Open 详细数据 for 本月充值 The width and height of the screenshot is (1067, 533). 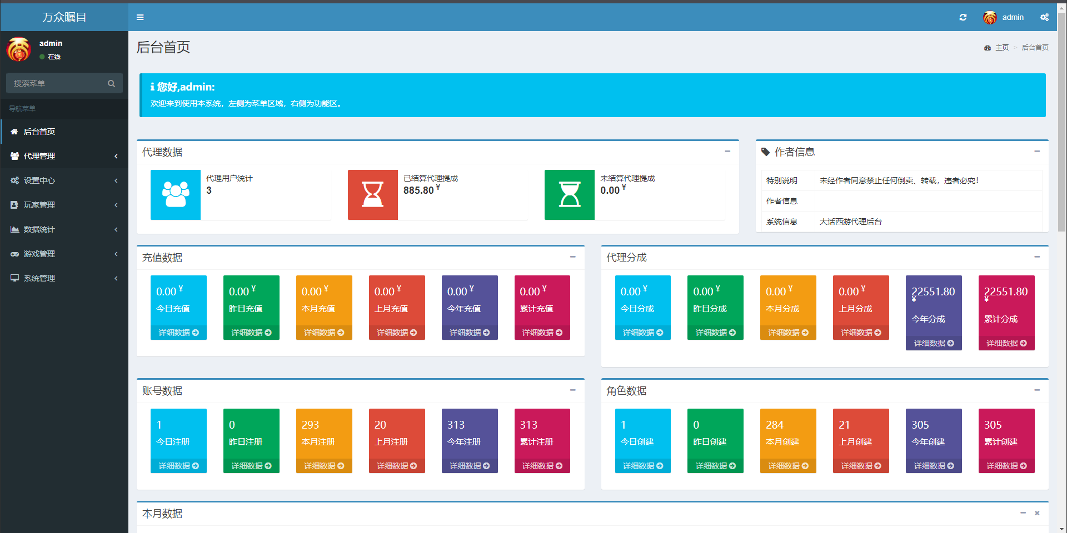click(324, 333)
